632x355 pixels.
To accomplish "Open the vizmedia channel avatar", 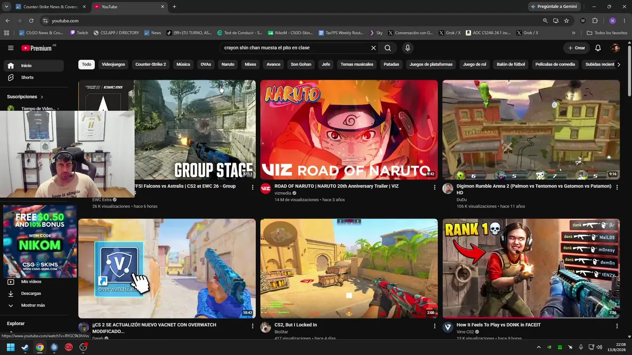I will pos(266,188).
